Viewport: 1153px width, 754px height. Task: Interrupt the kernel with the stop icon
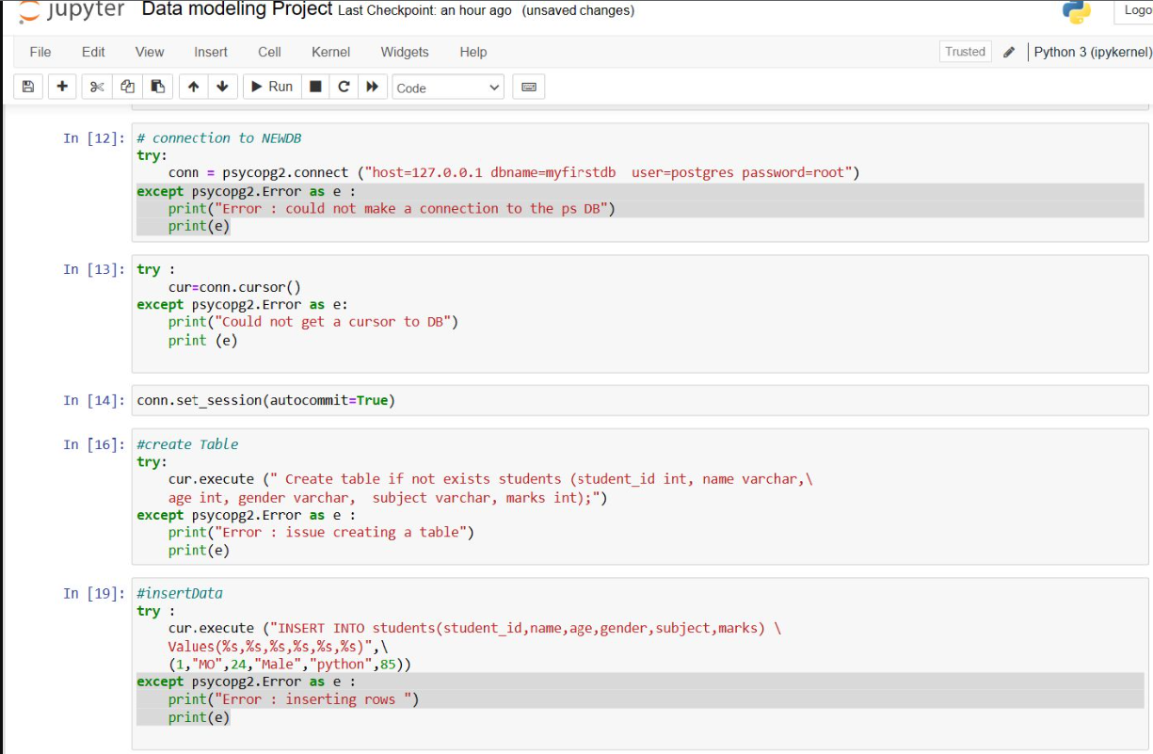[316, 86]
